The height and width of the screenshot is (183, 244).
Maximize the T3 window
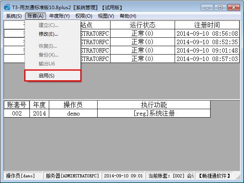(x=220, y=8)
